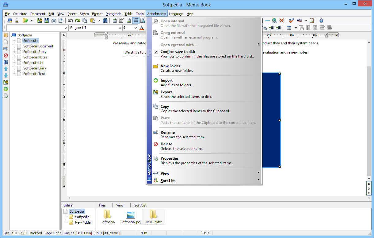Click the green Redo arrow in the toolbar
The height and width of the screenshot is (238, 374).
point(78,20)
